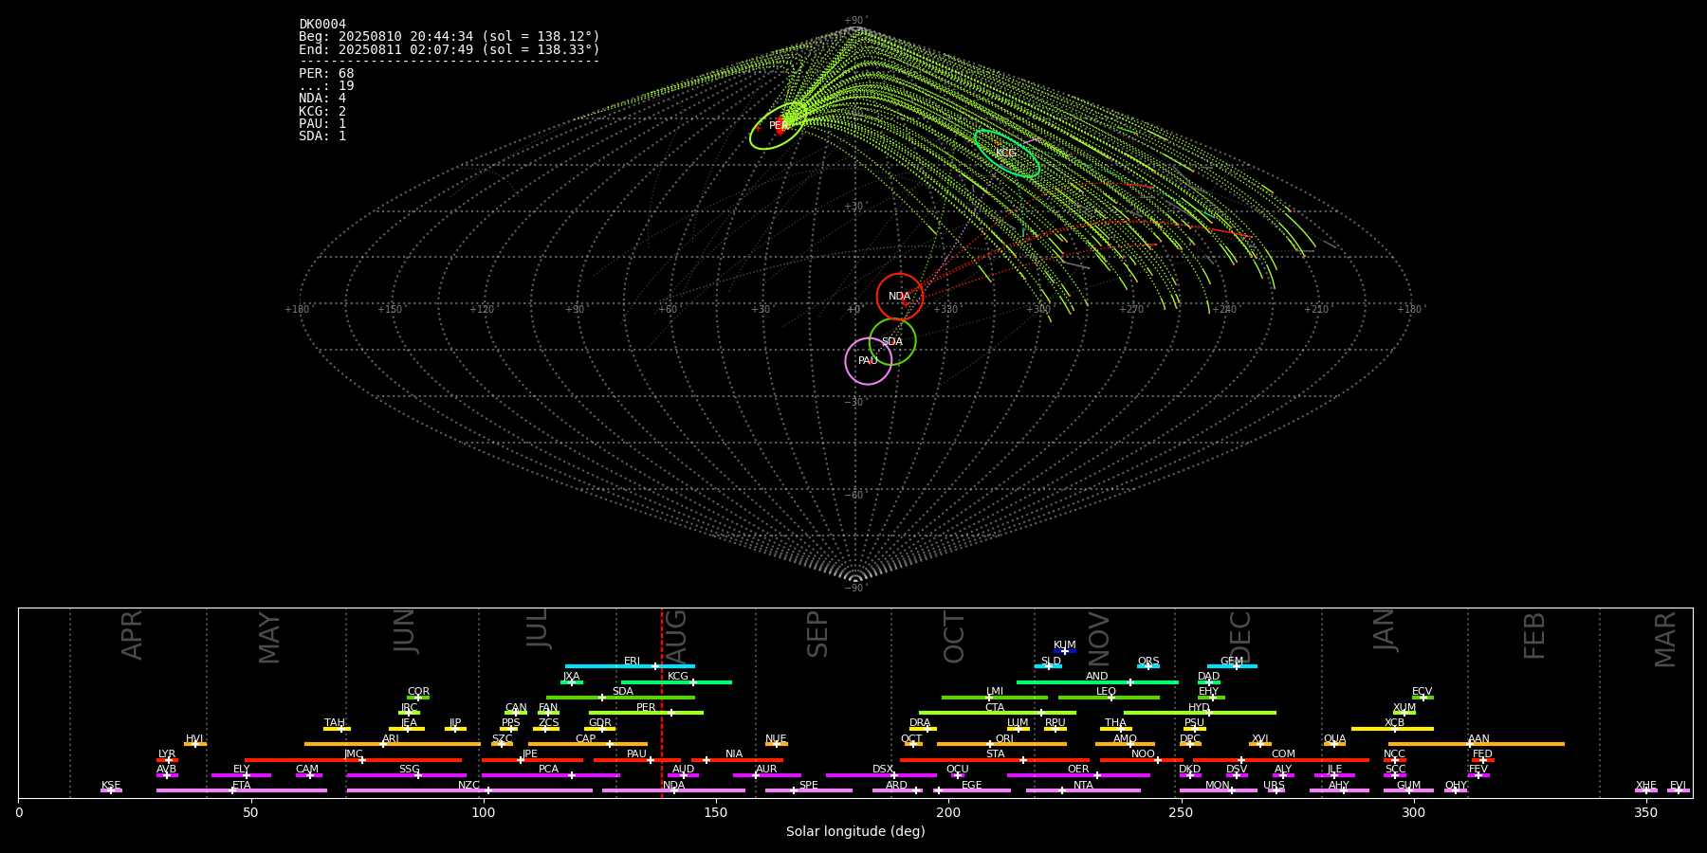Click the LMI shower bar in timeline
The height and width of the screenshot is (853, 1707).
(x=995, y=698)
